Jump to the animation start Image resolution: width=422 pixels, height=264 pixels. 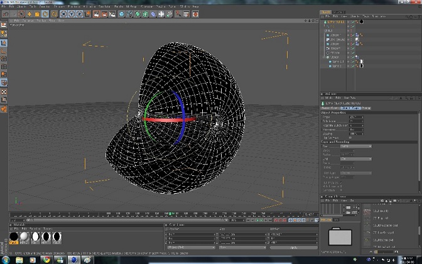click(248, 221)
